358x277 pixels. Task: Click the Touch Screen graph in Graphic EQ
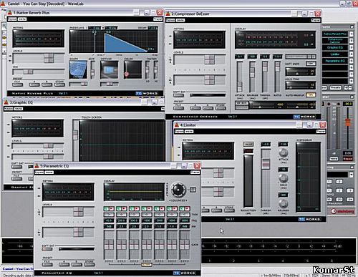(122, 141)
